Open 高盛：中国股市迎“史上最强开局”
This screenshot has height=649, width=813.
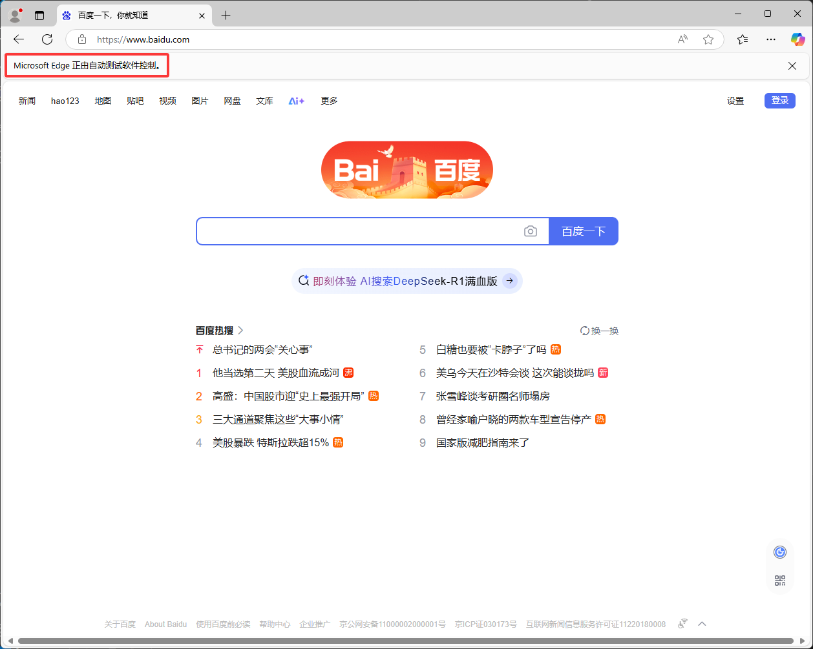tap(288, 396)
